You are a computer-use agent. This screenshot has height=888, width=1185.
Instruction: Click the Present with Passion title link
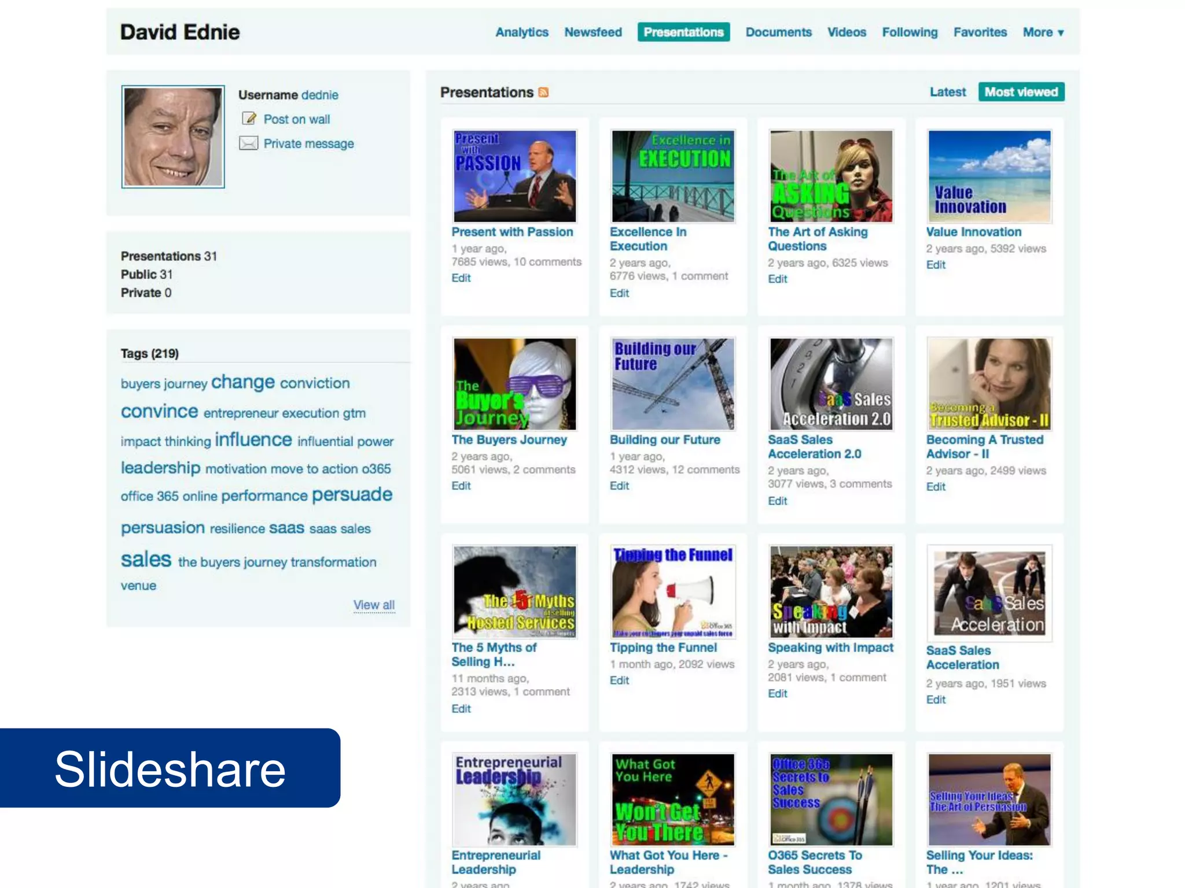click(512, 232)
